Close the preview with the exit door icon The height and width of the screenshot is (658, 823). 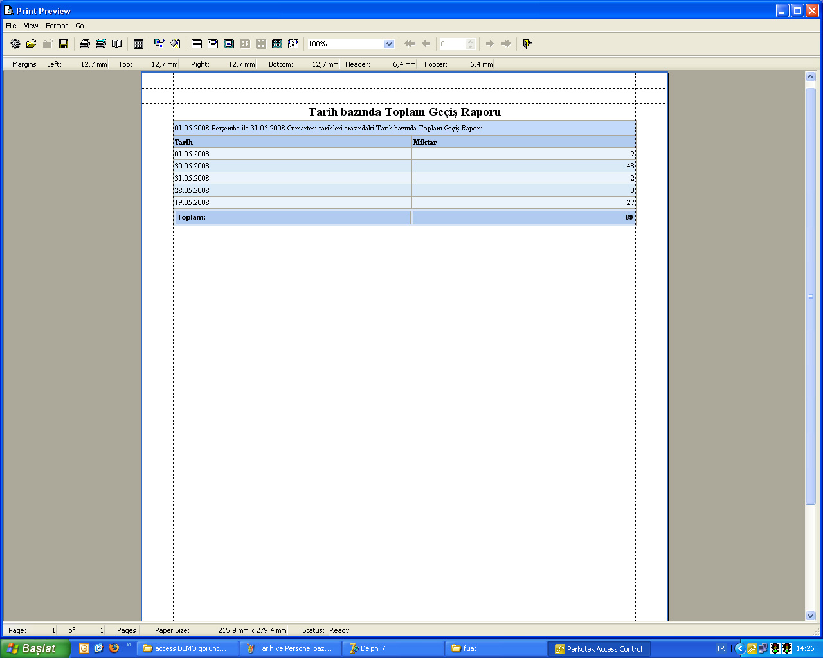[527, 44]
